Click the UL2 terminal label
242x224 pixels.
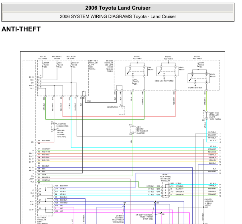(x=32, y=182)
